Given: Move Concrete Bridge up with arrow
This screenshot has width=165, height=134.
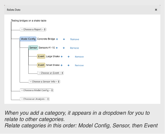Looking at the screenshot, I should pyautogui.click(x=57, y=39).
